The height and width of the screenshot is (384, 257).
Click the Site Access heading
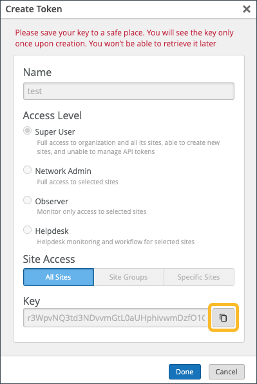[x=49, y=259]
